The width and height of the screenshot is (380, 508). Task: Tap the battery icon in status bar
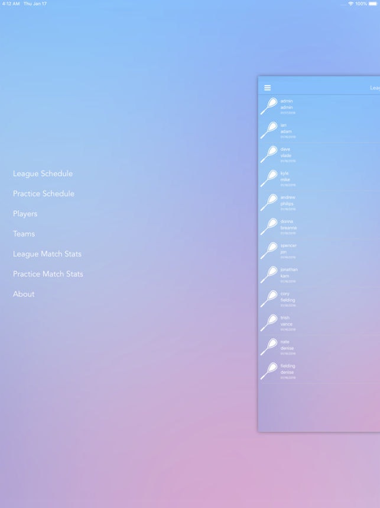(x=372, y=4)
